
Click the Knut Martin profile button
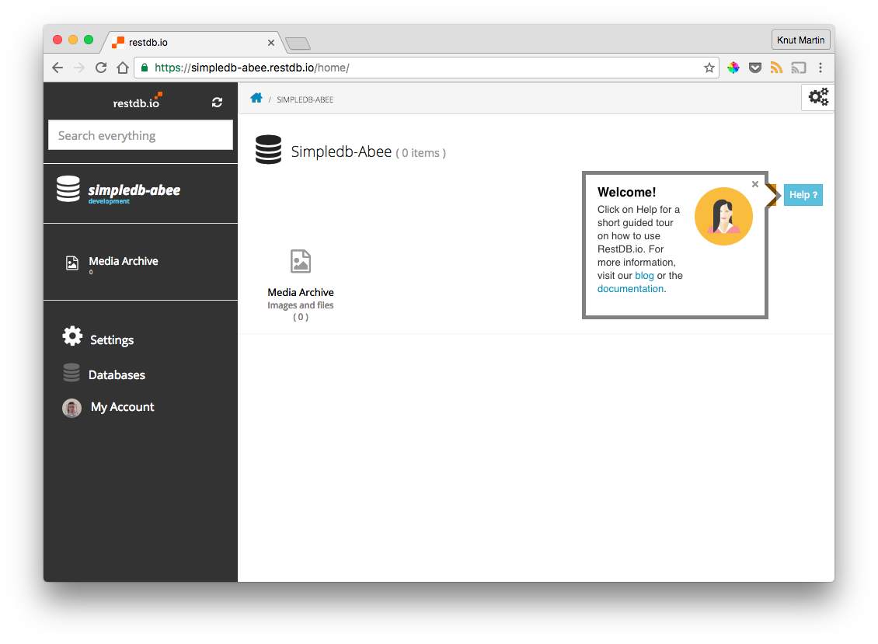800,40
